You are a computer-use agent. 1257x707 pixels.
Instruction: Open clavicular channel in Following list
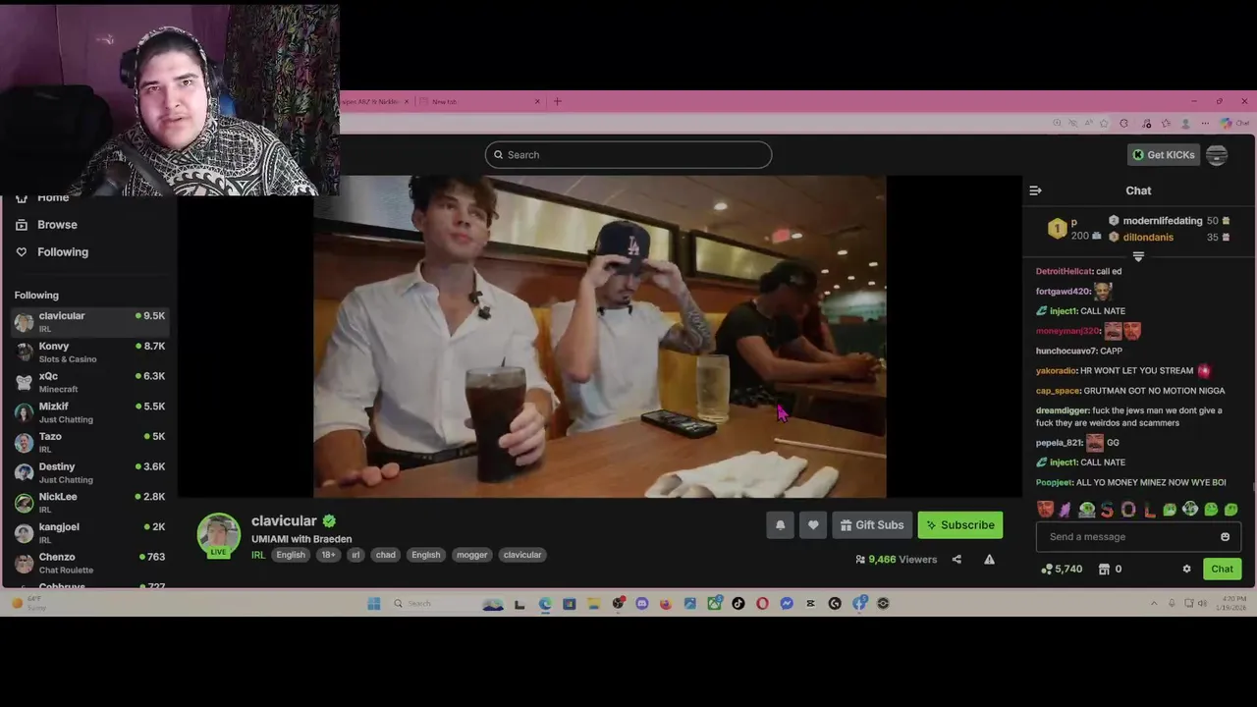[x=89, y=321]
